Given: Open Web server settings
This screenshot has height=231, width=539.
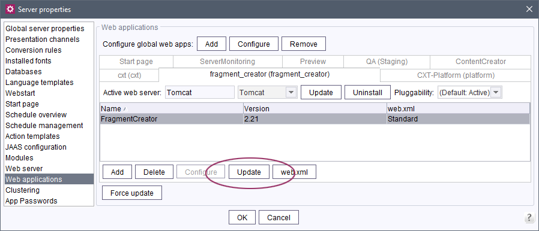Looking at the screenshot, I should 49,168.
